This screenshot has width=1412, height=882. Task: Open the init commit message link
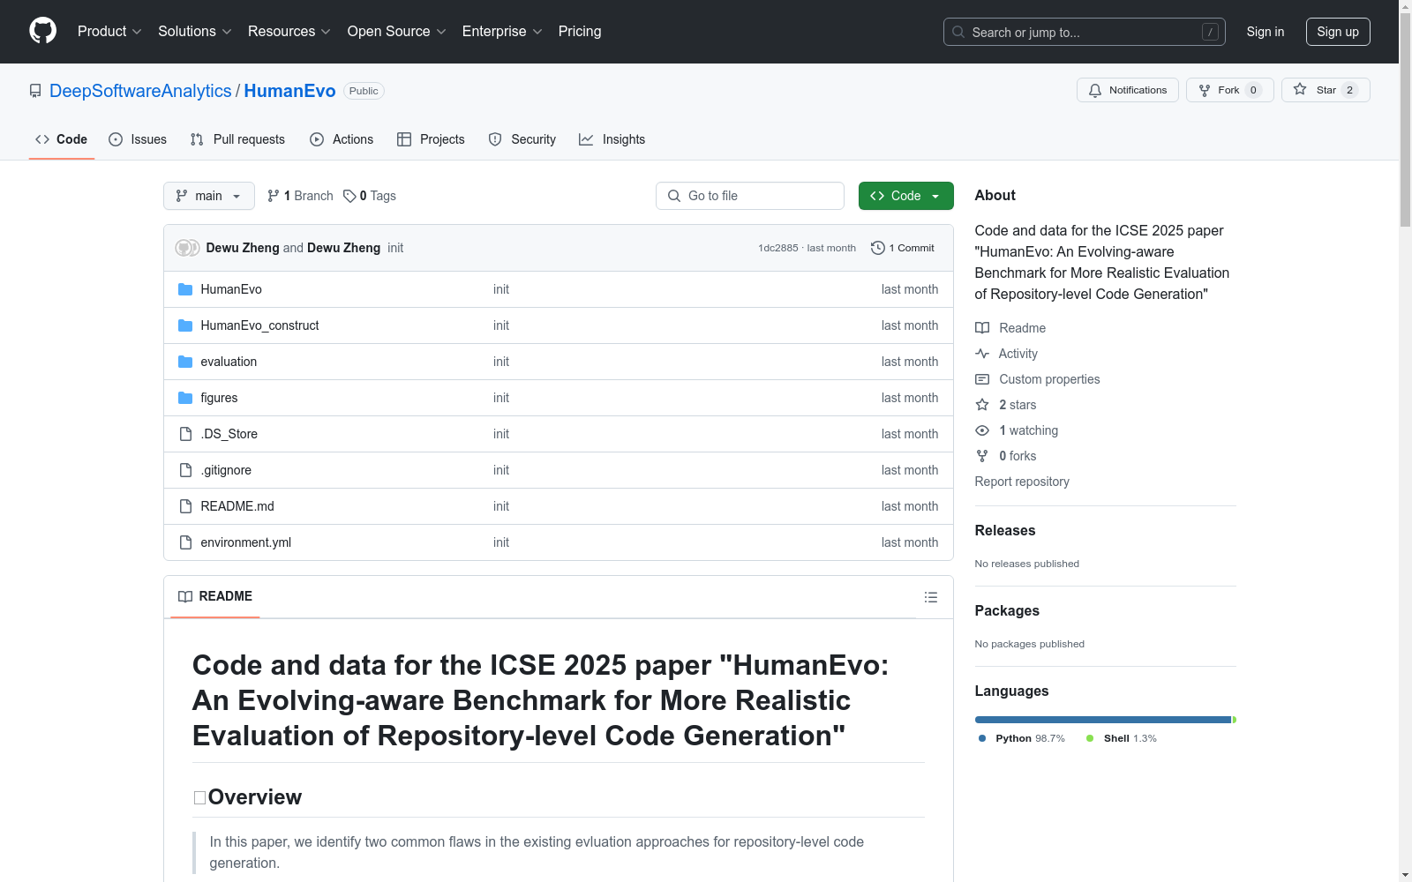(x=395, y=248)
